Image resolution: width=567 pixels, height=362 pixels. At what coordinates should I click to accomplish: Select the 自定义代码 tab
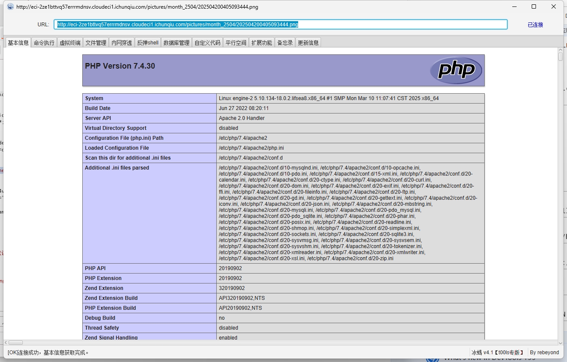207,43
